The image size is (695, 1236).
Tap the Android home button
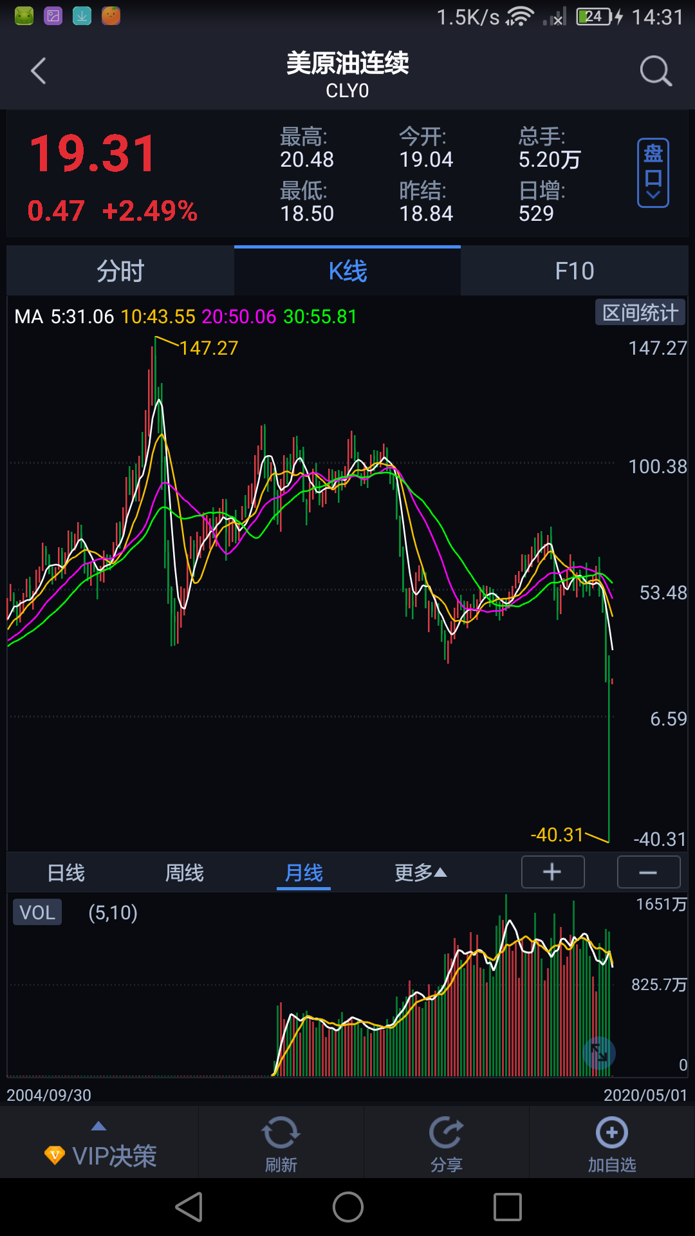click(x=347, y=1207)
